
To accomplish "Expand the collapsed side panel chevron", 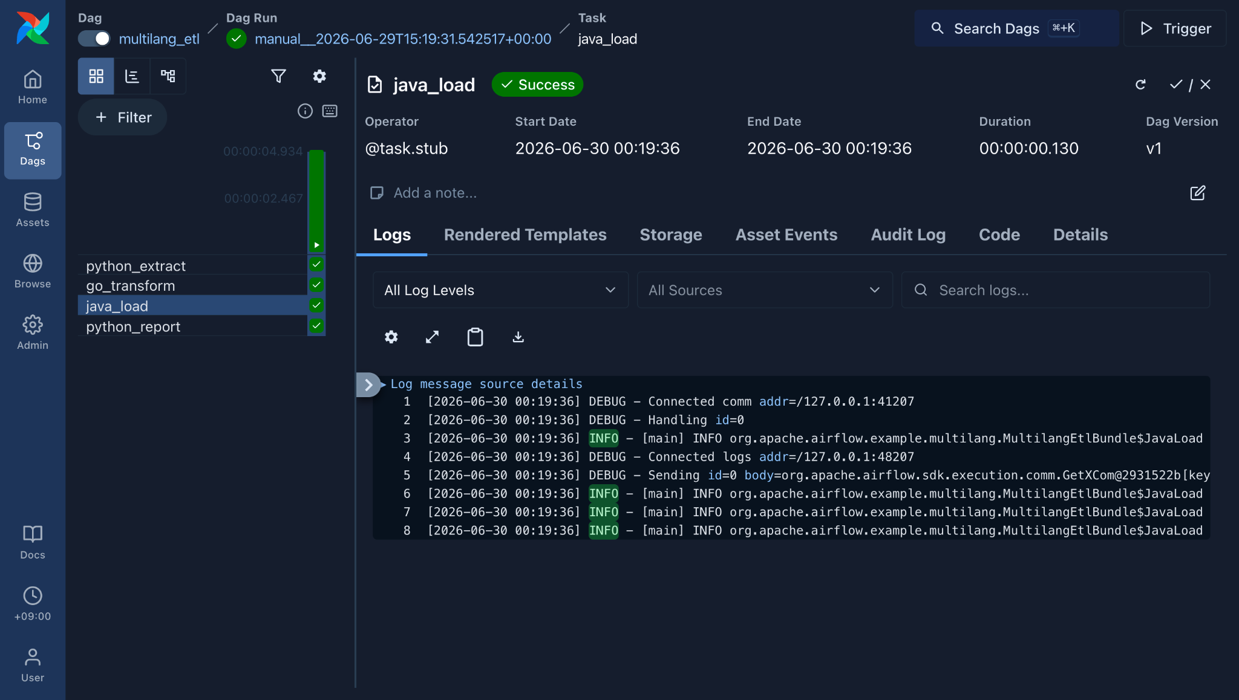I will coord(368,384).
